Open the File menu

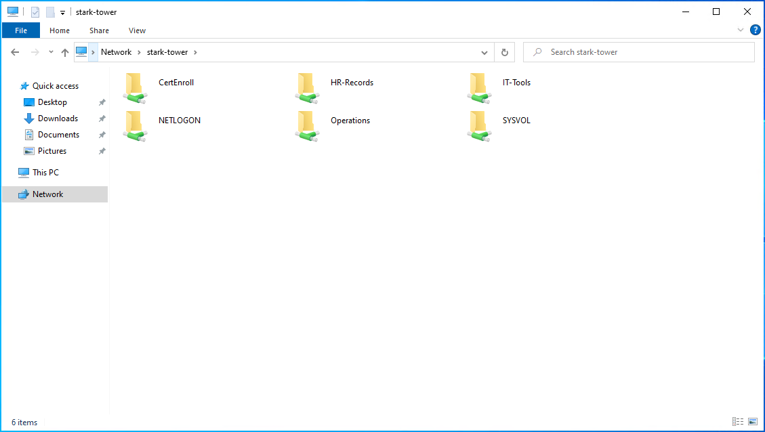coord(21,30)
